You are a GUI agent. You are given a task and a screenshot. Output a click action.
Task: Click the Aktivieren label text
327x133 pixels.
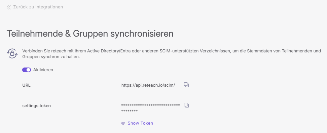click(x=43, y=70)
